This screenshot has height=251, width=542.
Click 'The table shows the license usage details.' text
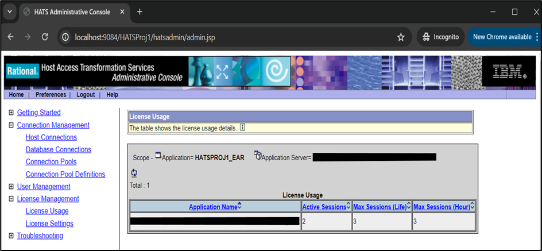coord(183,128)
